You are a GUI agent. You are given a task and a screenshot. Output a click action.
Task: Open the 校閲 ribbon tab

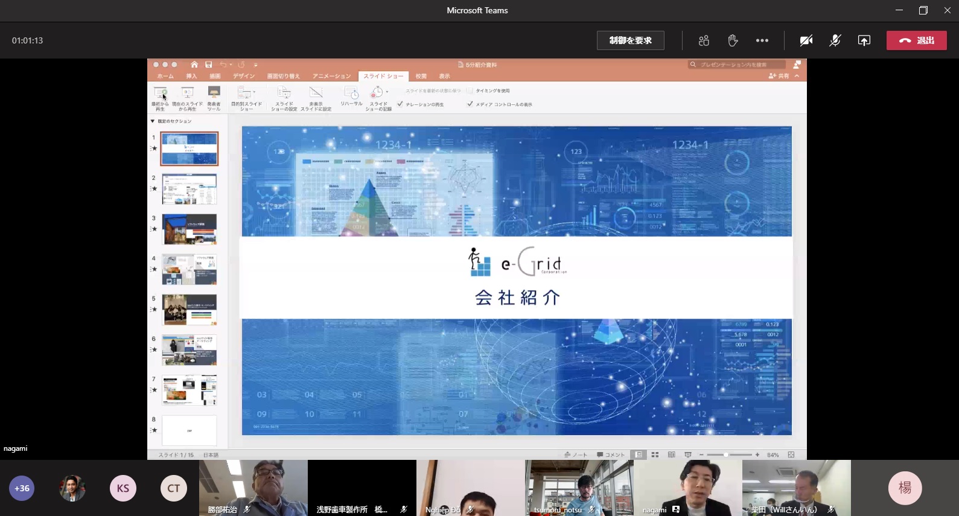421,76
